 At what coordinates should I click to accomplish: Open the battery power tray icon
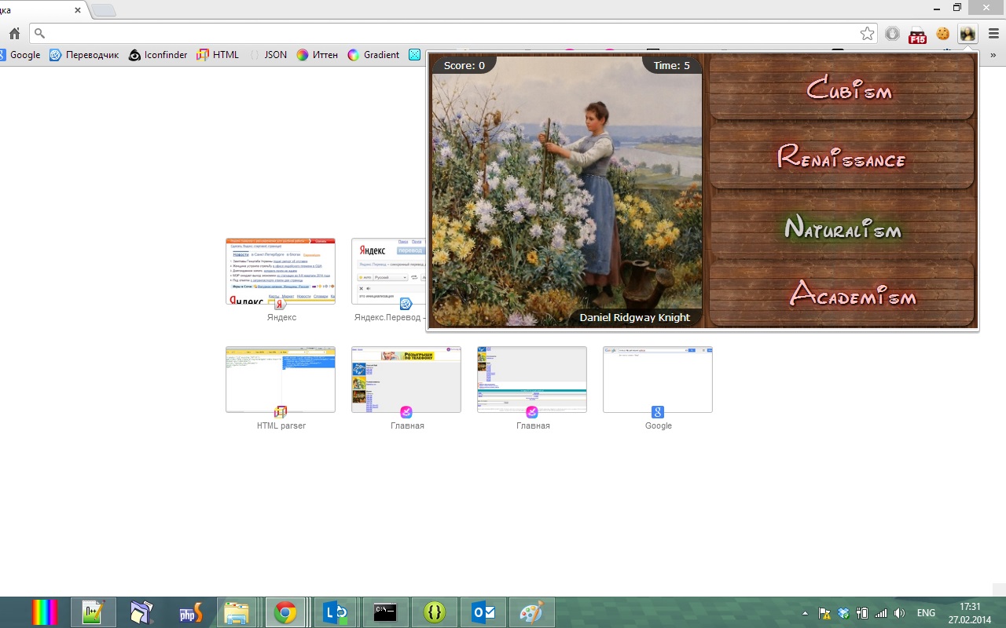[862, 613]
